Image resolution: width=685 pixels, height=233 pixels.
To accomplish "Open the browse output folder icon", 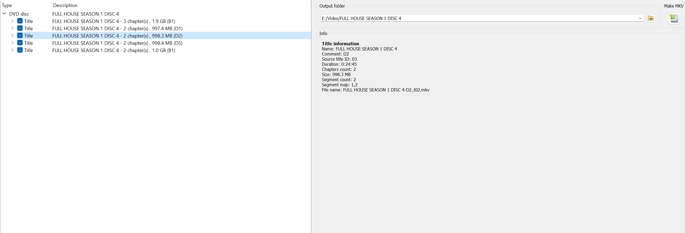I will [651, 18].
